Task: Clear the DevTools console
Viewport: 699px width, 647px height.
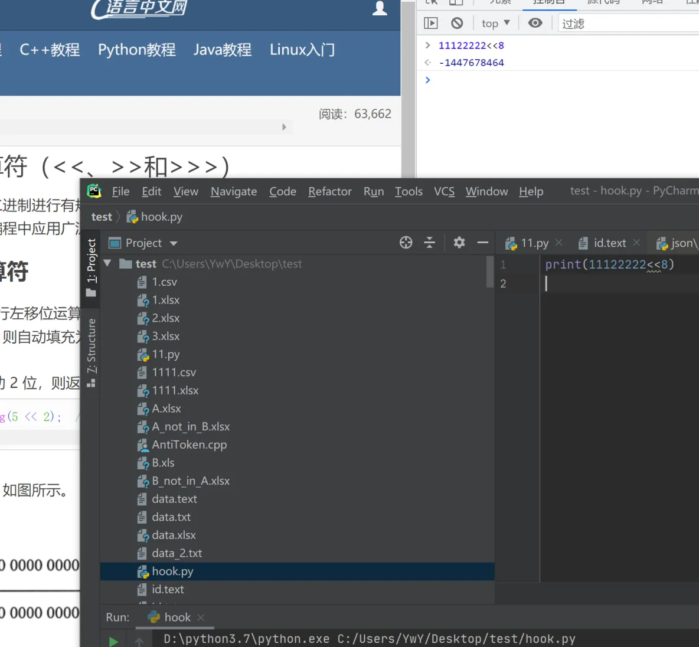Action: point(457,23)
